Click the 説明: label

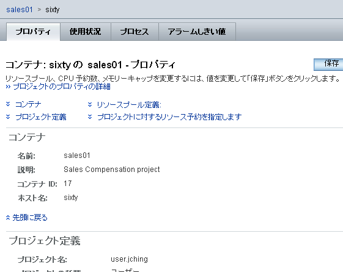(x=26, y=170)
